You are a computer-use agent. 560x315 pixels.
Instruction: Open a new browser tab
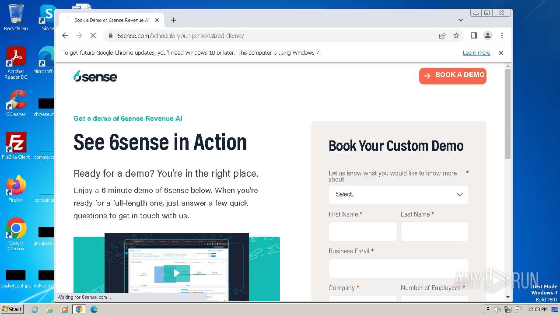click(x=174, y=20)
